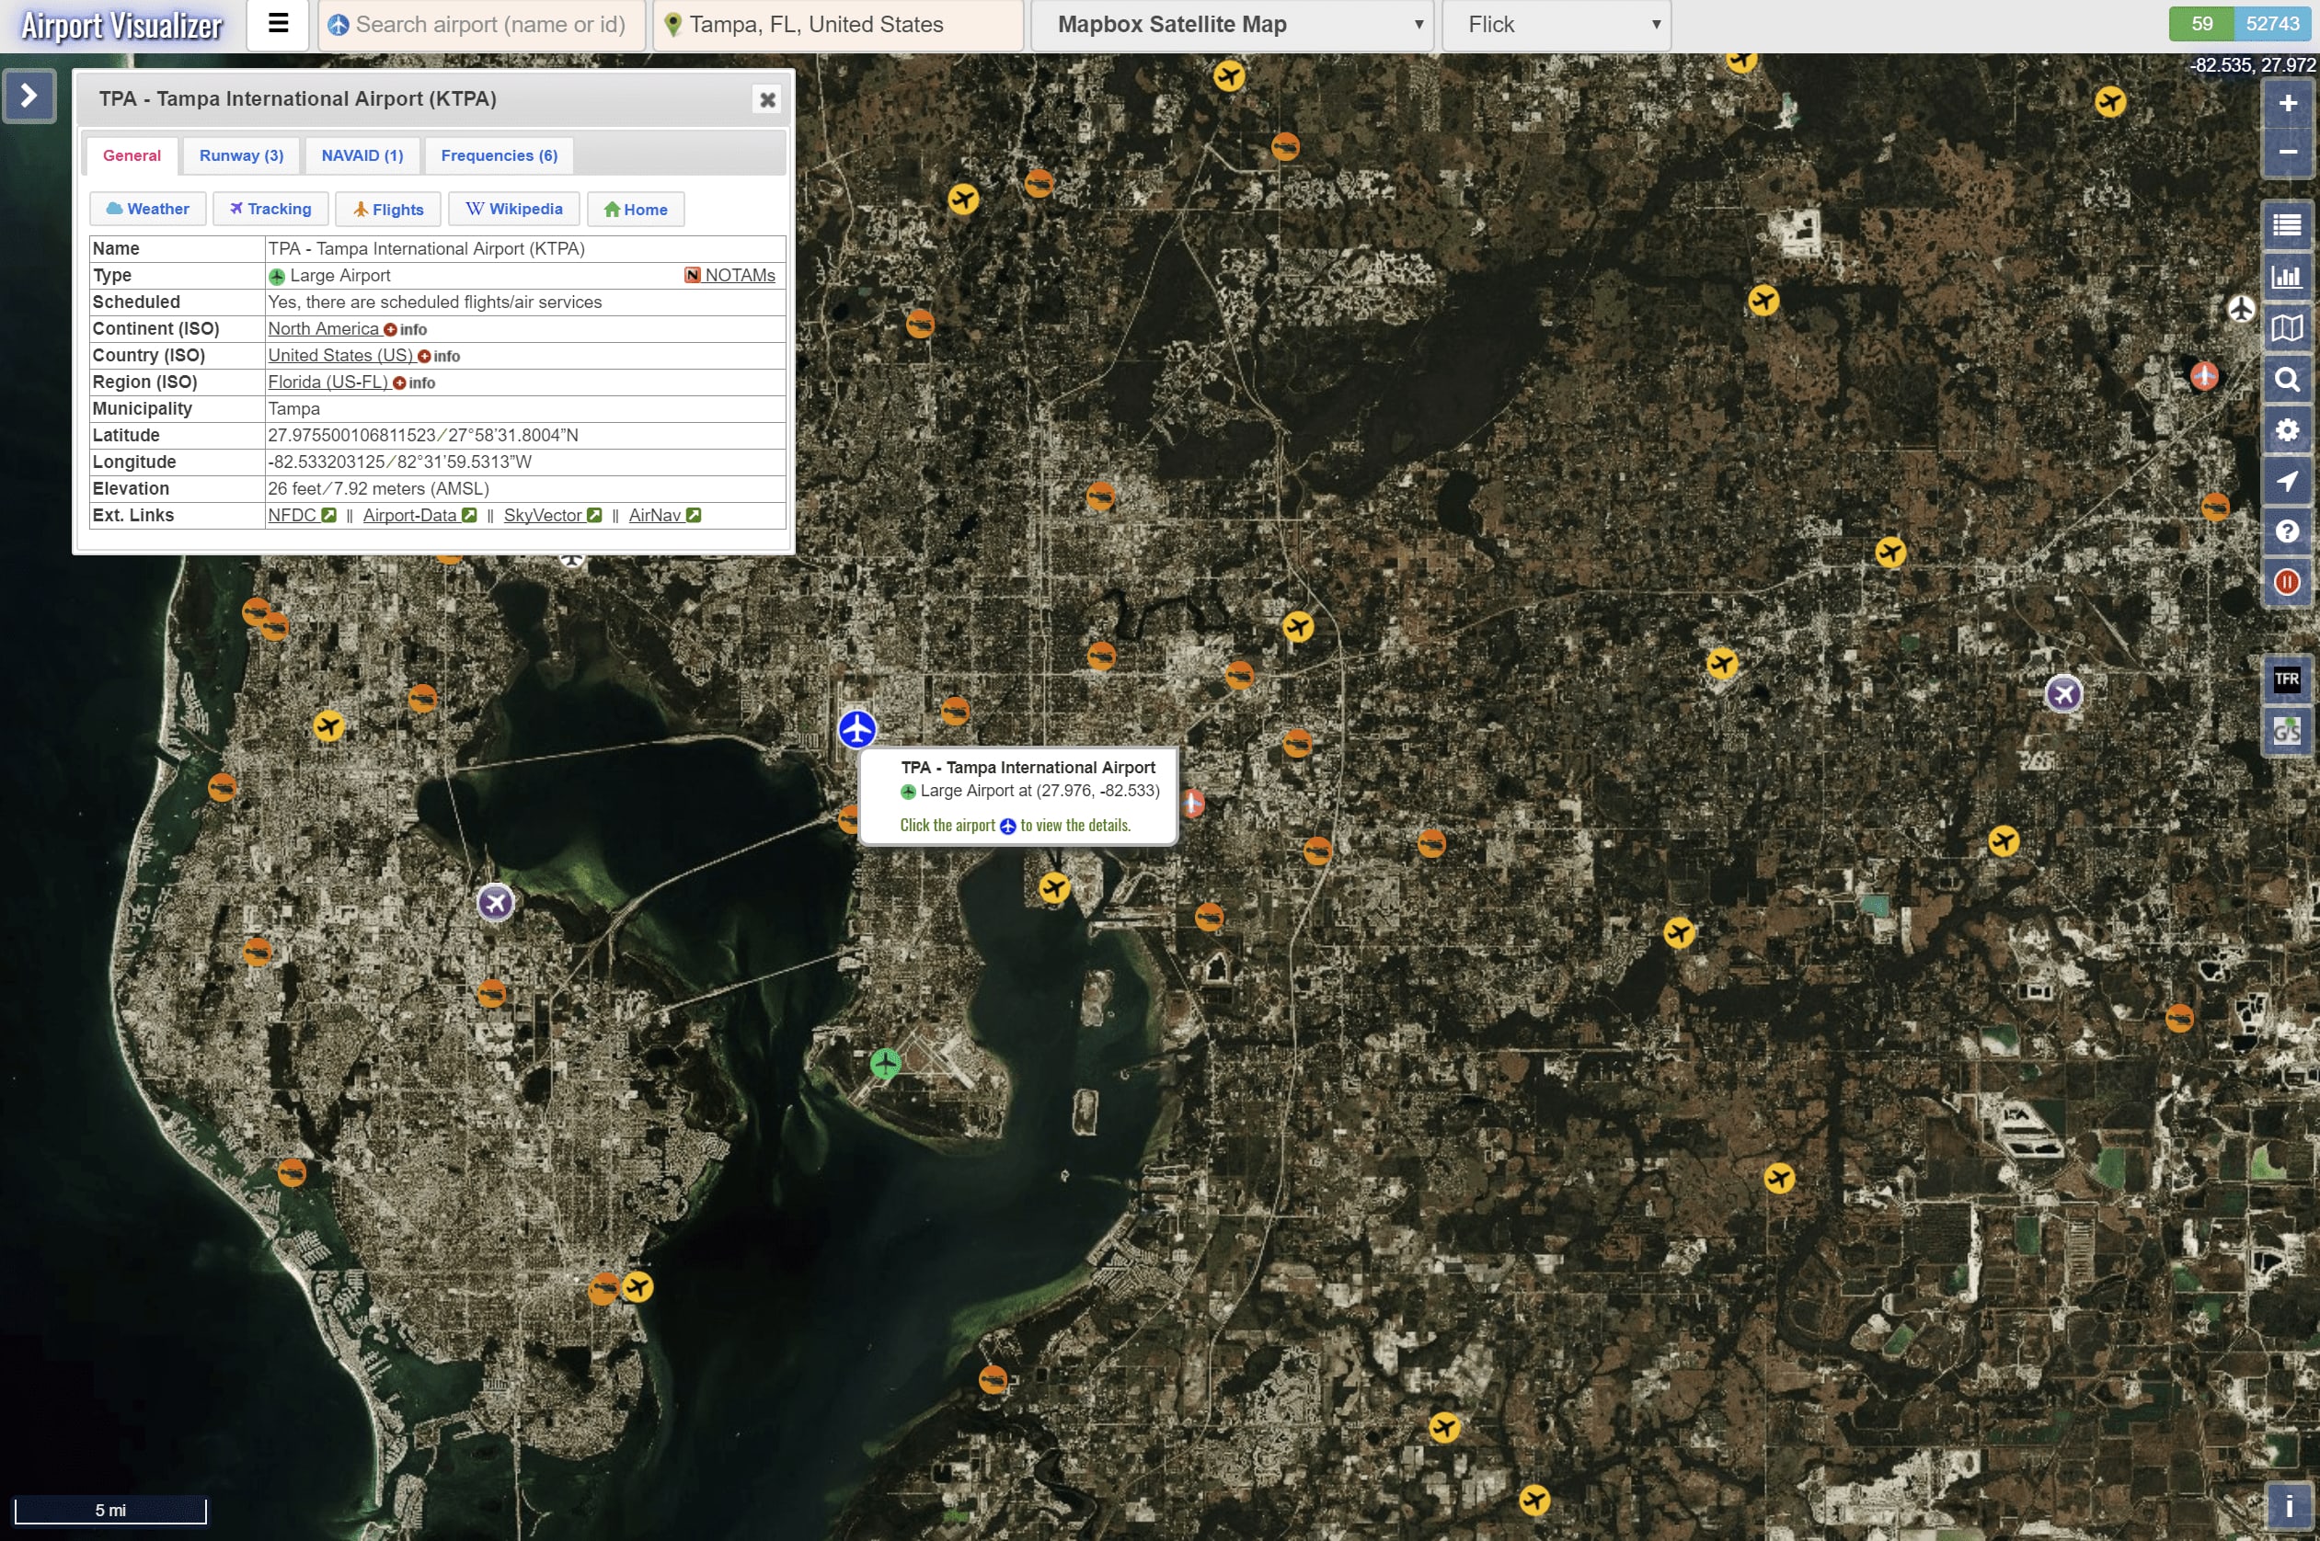Open the NFDC external link
The height and width of the screenshot is (1541, 2320).
coord(302,515)
